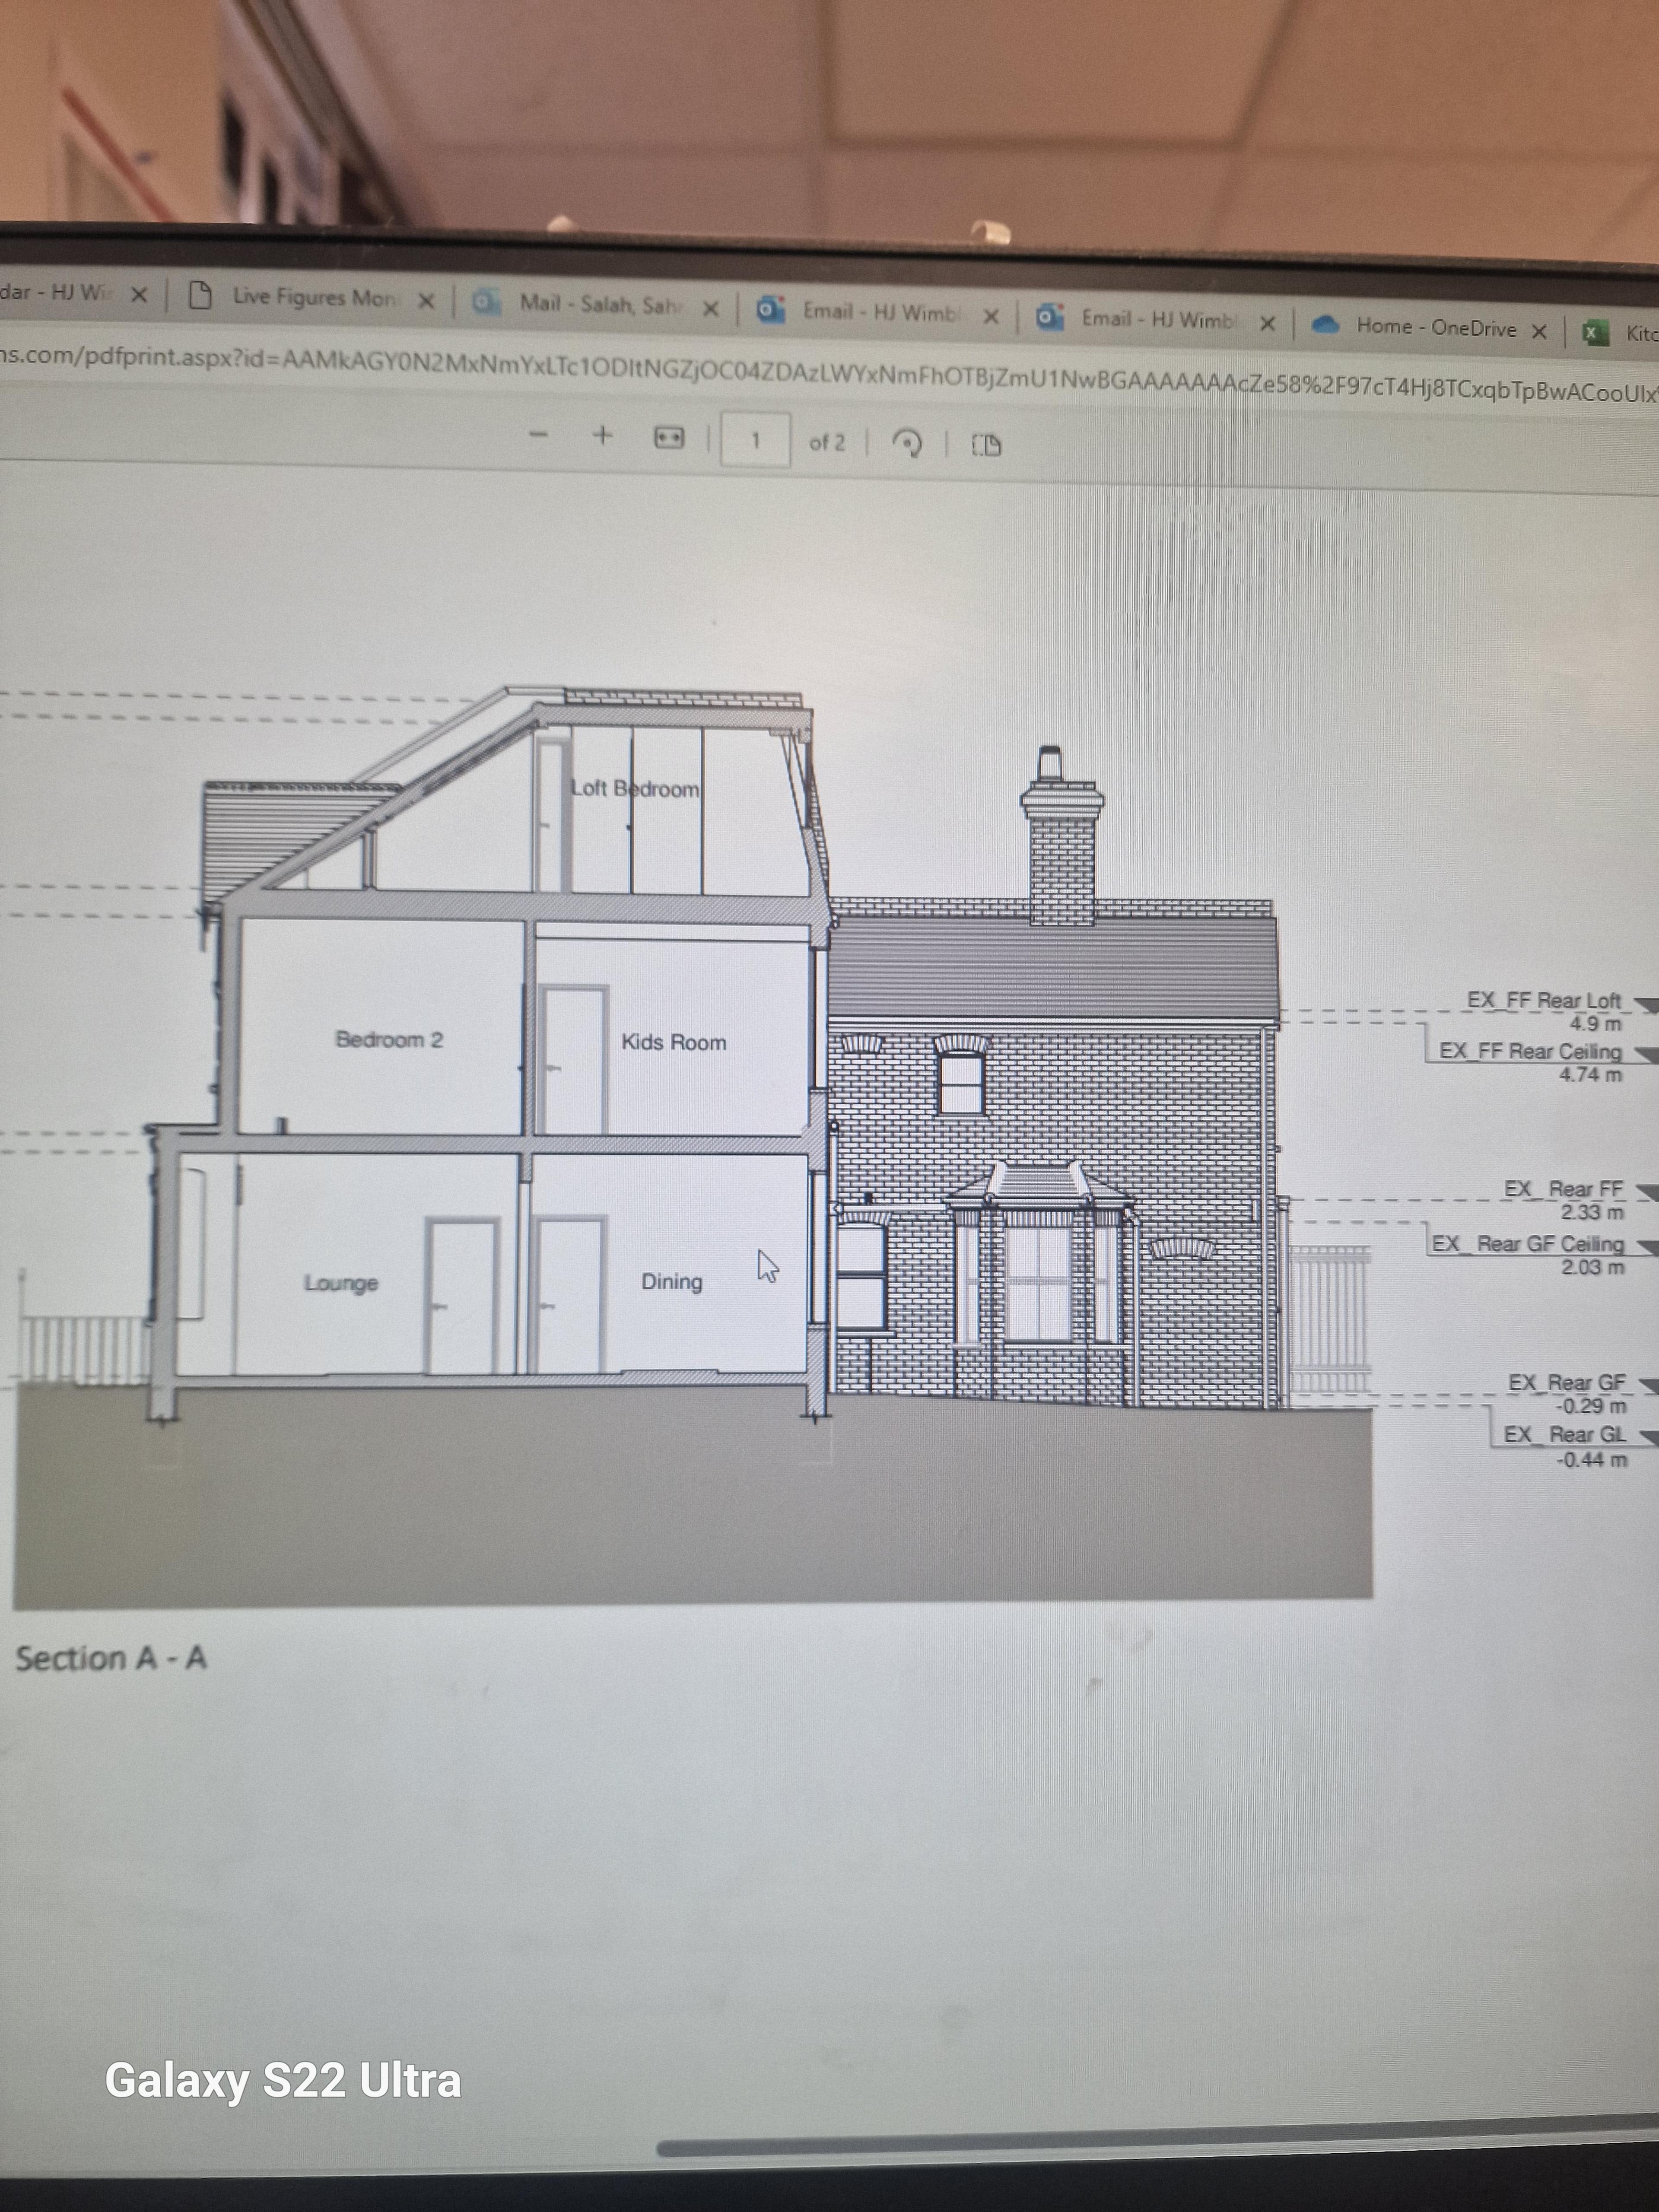Click the EX_ Rear FF level label
The height and width of the screenshot is (2212, 1659).
point(1563,1189)
